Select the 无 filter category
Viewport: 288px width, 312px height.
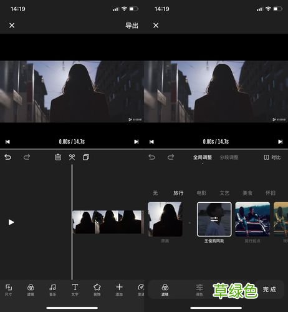point(155,193)
